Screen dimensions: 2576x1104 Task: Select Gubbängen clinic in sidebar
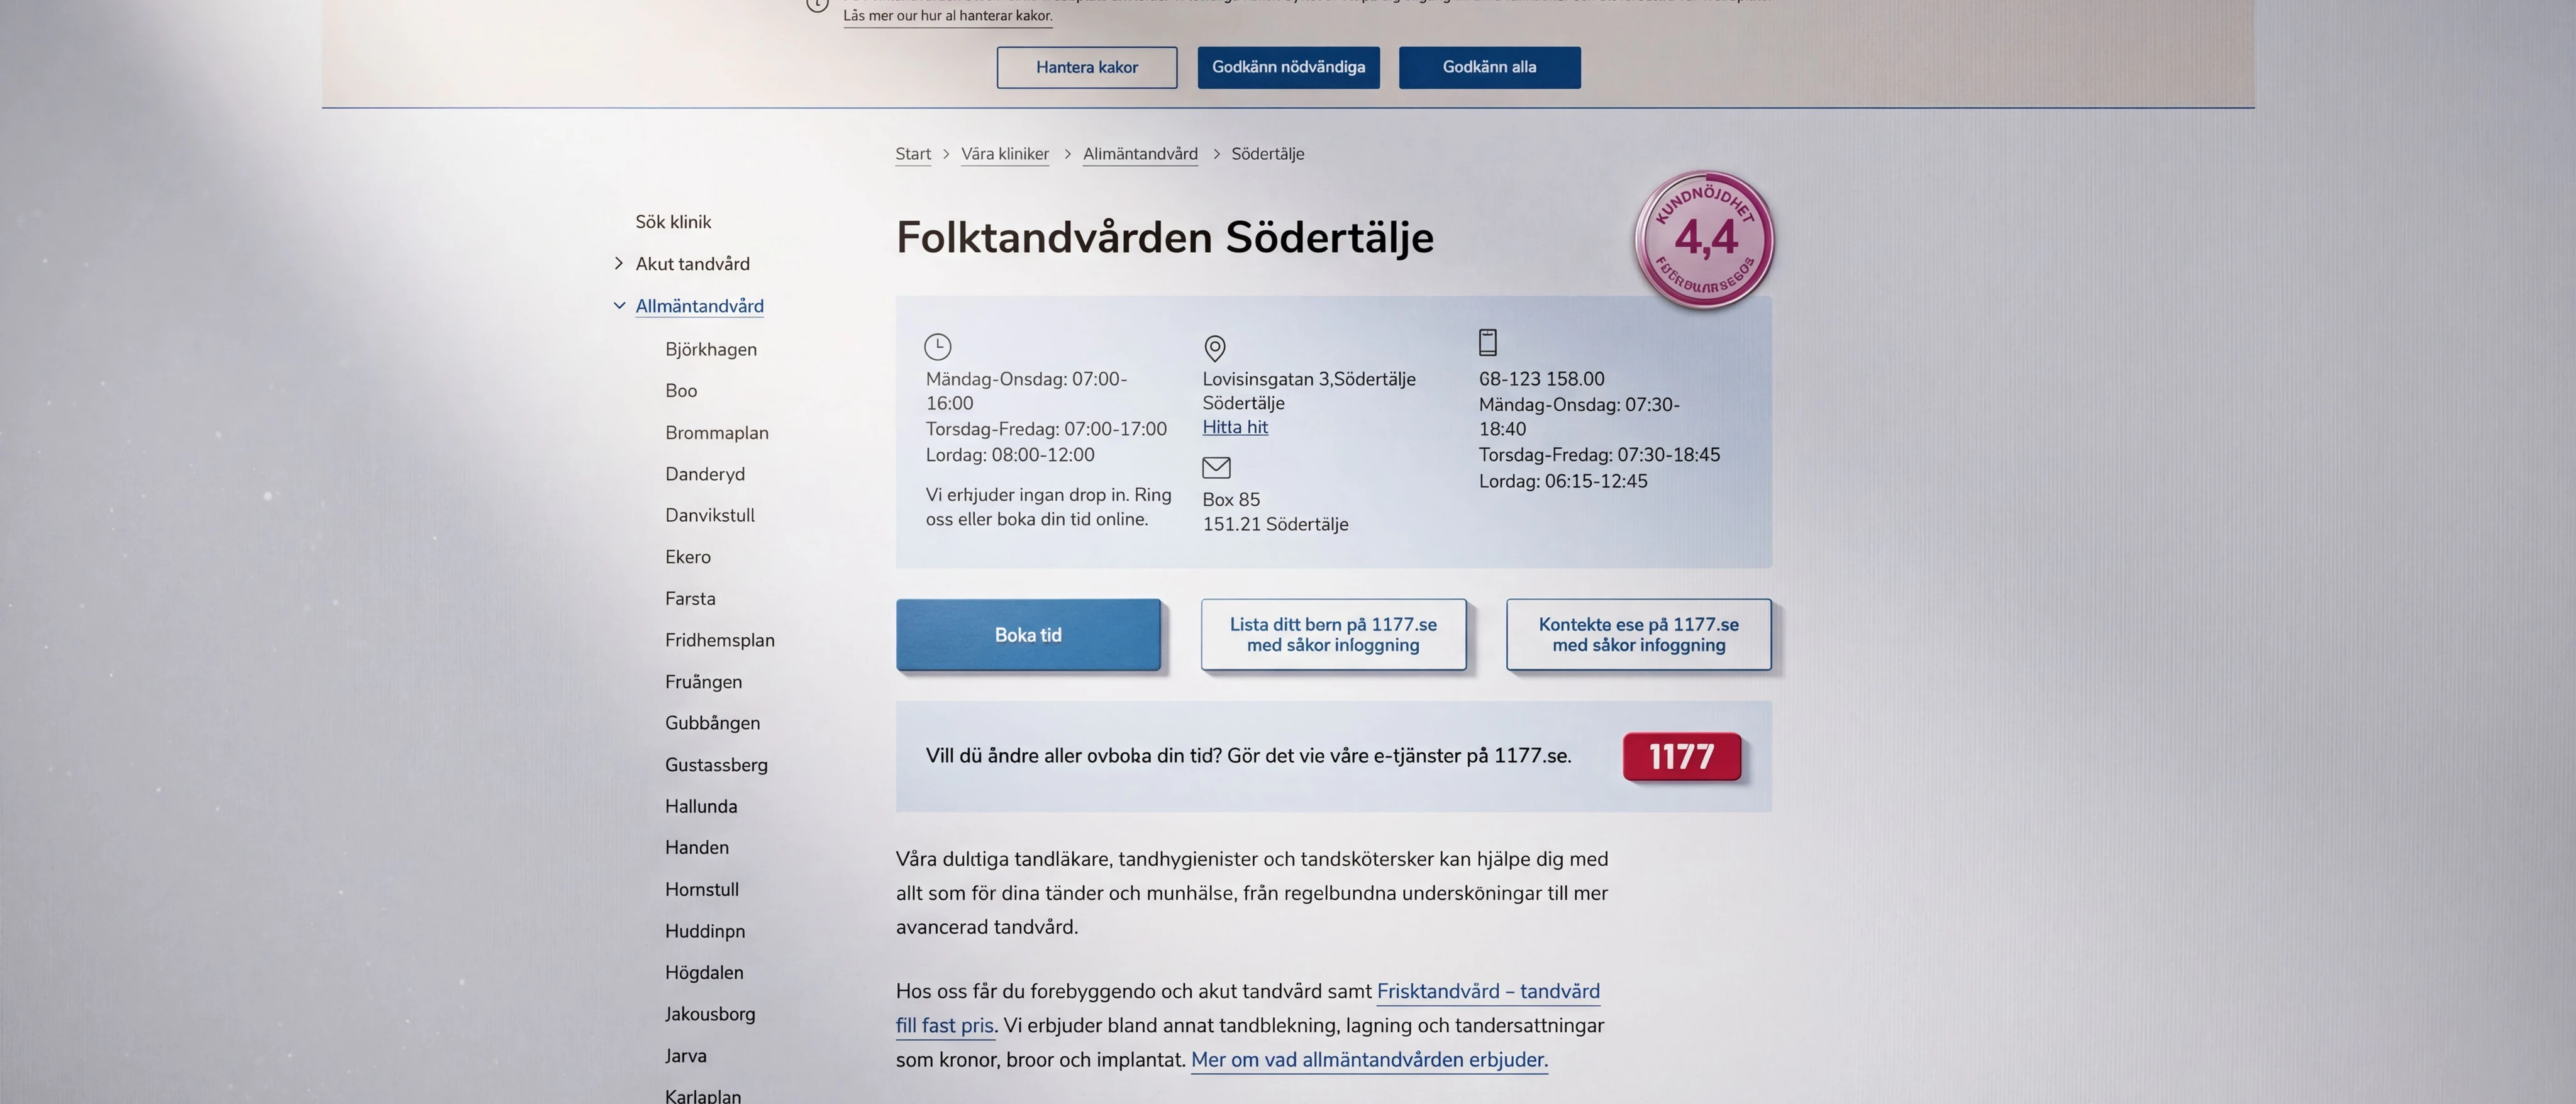click(712, 723)
